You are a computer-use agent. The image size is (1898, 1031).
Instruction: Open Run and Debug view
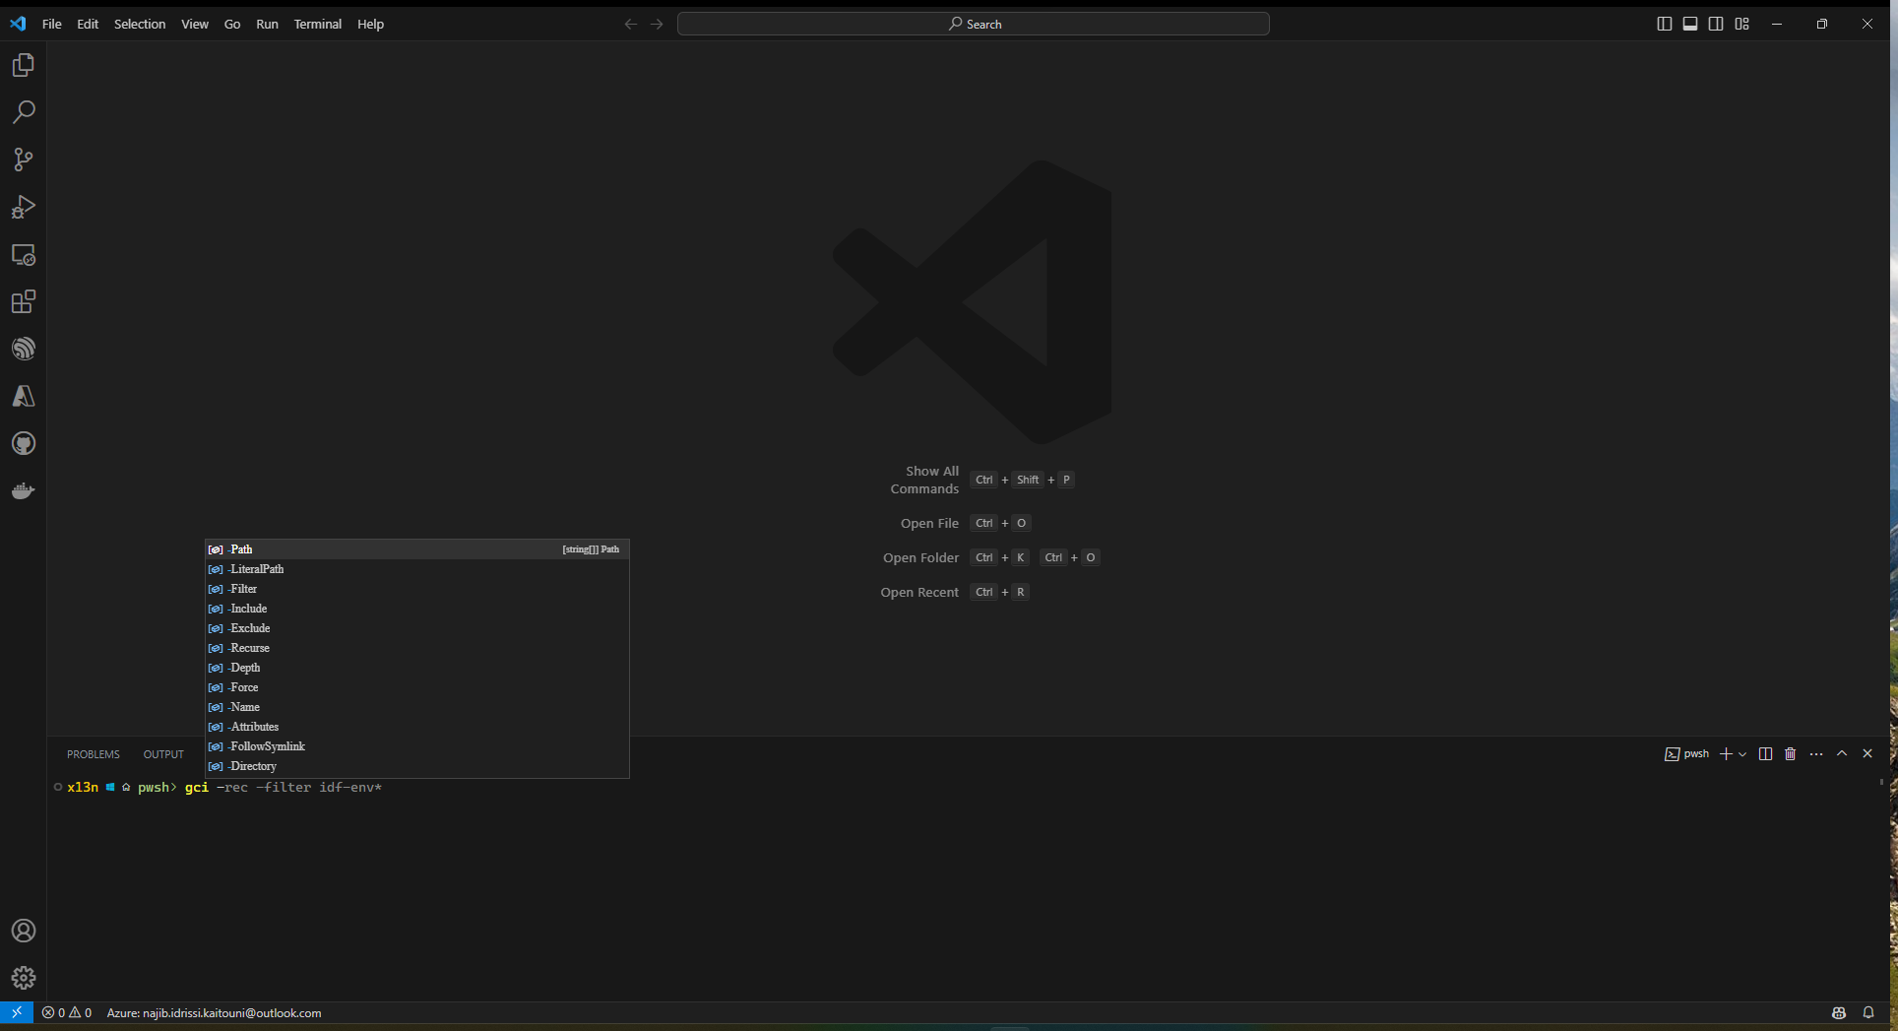point(24,207)
